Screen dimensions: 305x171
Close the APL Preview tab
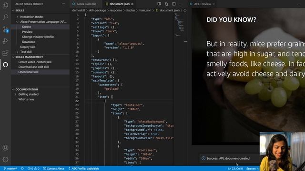pos(213,4)
